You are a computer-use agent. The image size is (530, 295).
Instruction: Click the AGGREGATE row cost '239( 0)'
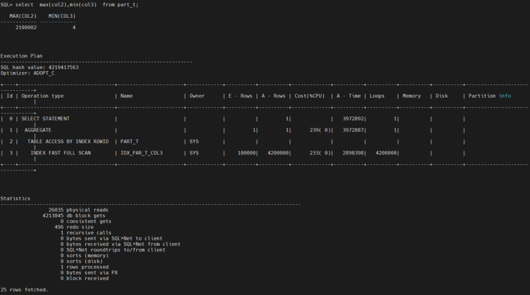click(x=320, y=130)
